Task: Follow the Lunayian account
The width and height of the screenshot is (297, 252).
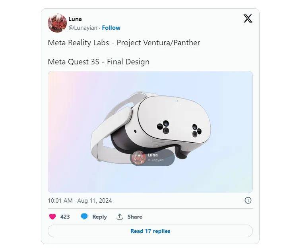Action: click(111, 28)
